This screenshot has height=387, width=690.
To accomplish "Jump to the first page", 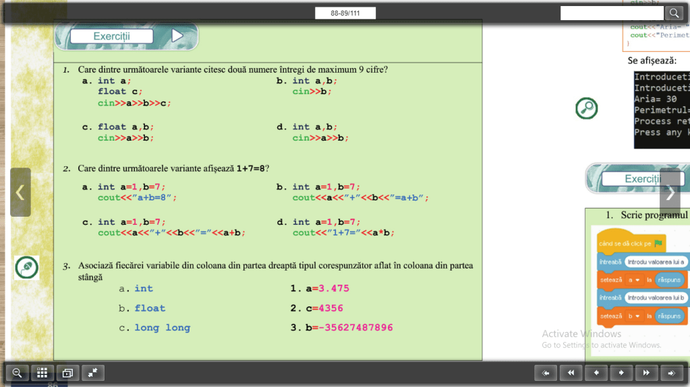I will [546, 372].
